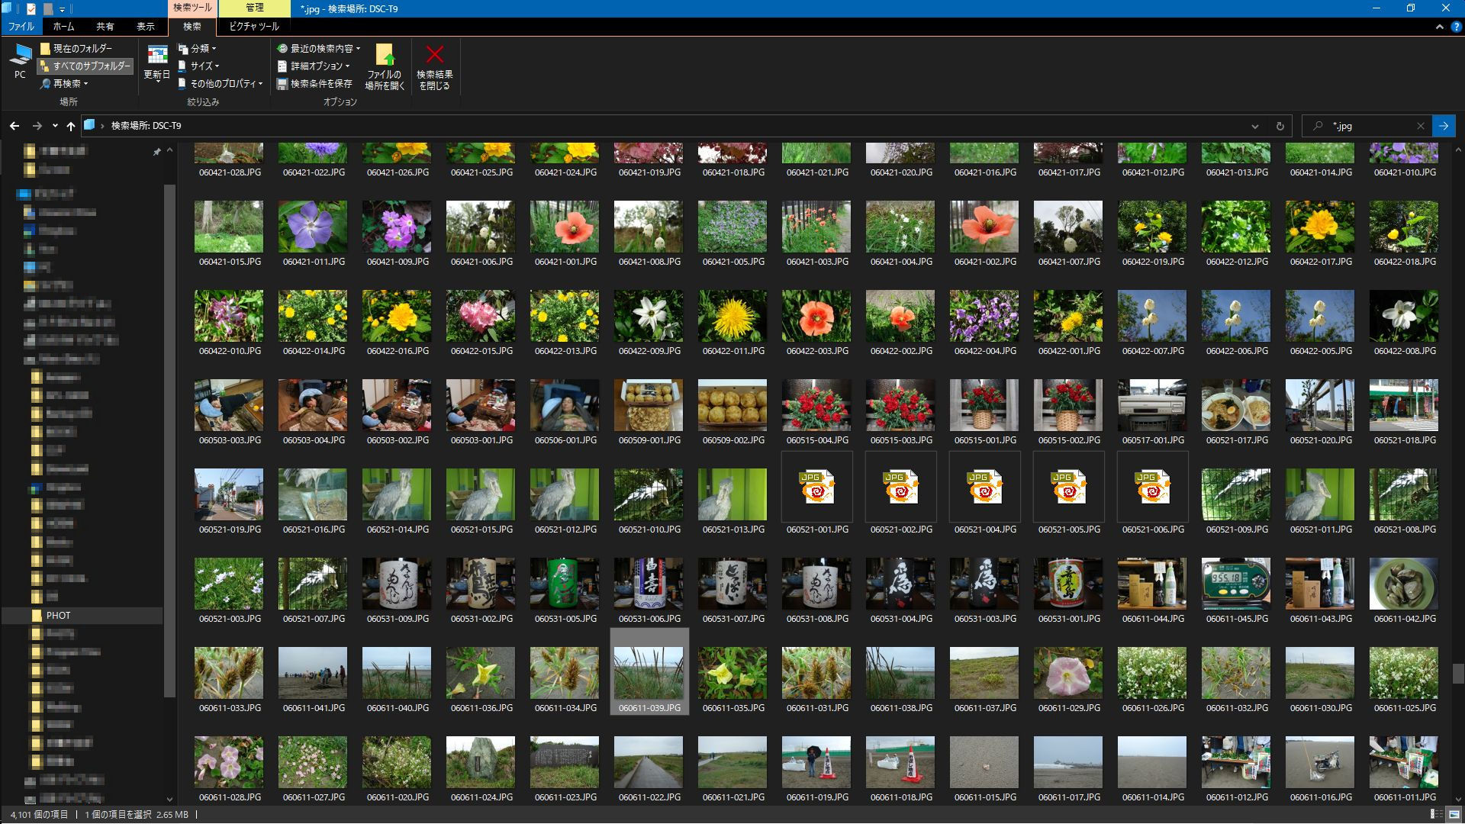This screenshot has width=1465, height=824.
Task: Switch to large thumbnails view in status bar
Action: 1455,814
